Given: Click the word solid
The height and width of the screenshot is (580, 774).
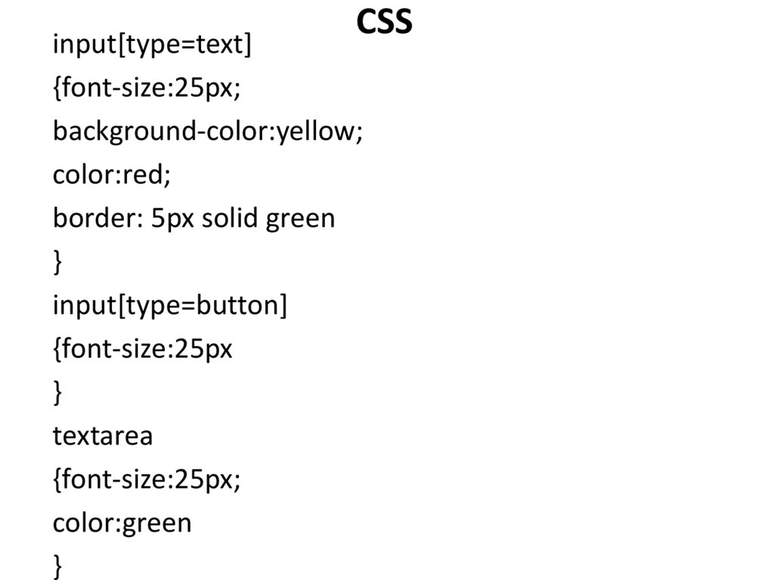Looking at the screenshot, I should pyautogui.click(x=228, y=219).
